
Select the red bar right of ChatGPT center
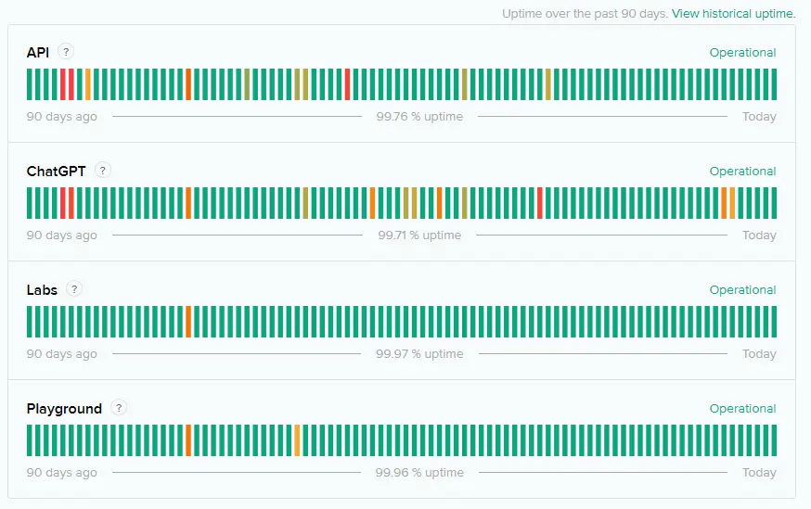540,203
